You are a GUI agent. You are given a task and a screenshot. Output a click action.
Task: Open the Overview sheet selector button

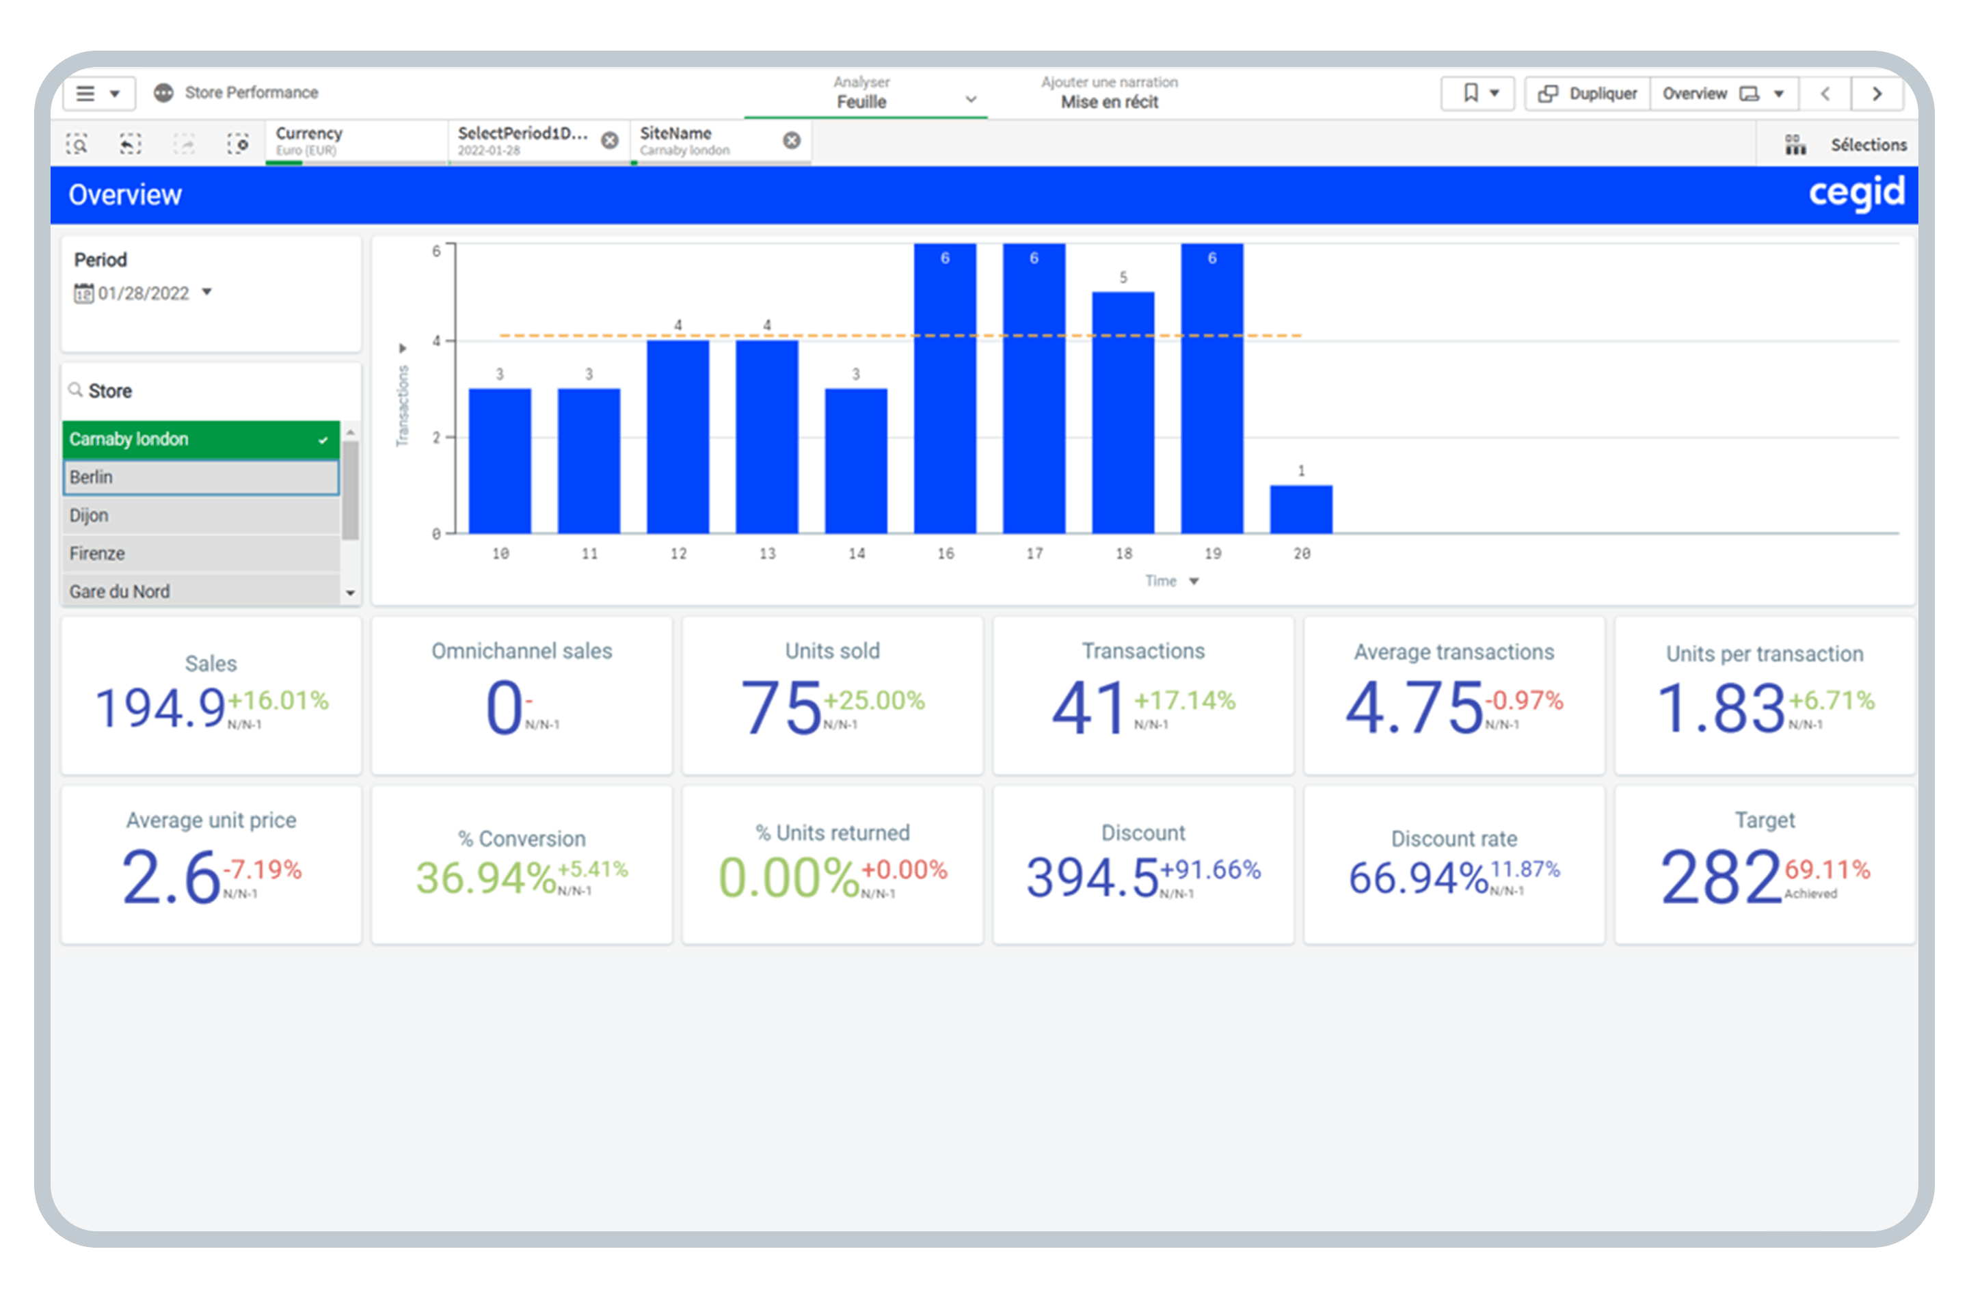[1723, 94]
